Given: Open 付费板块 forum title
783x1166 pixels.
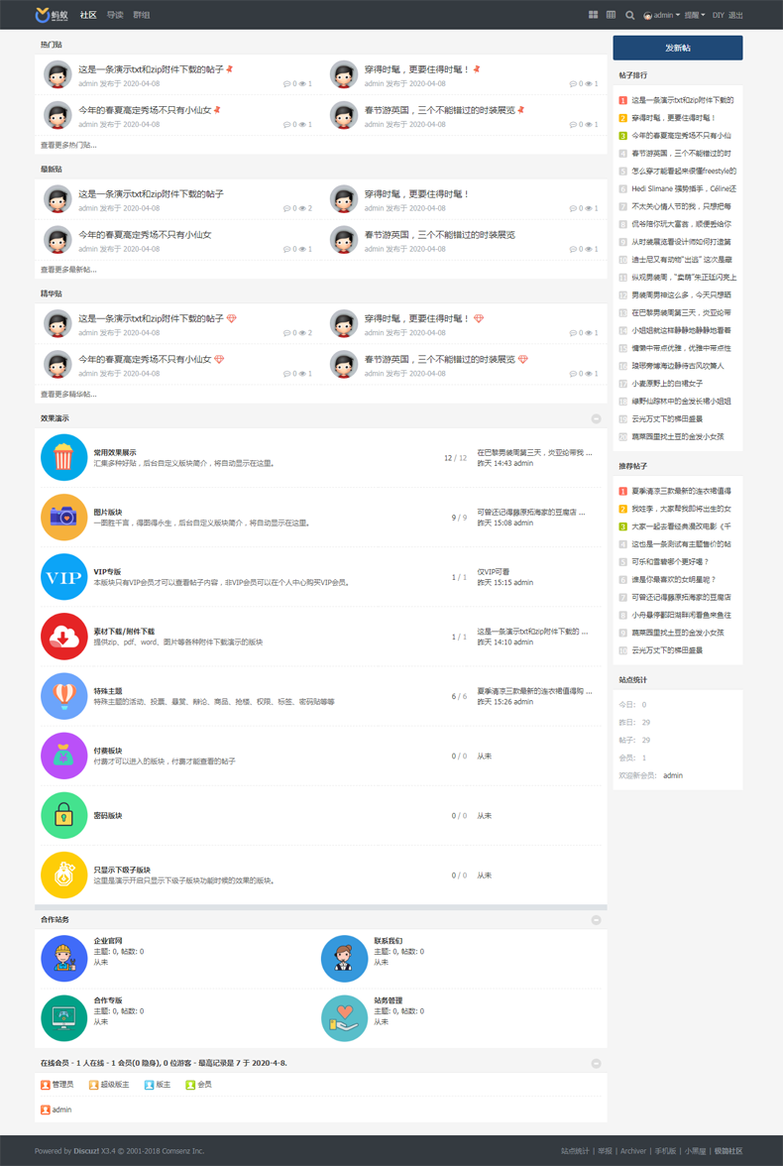Looking at the screenshot, I should pos(108,752).
